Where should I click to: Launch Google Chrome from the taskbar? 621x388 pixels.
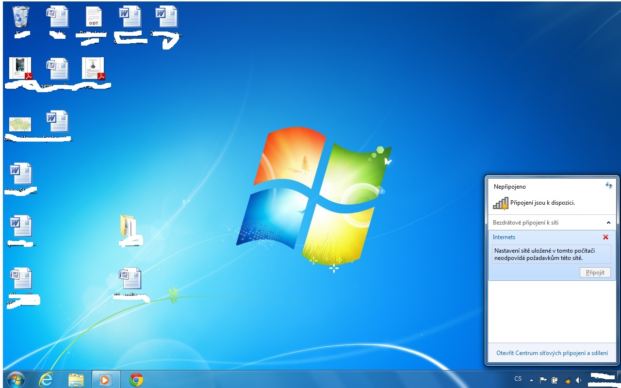(136, 380)
